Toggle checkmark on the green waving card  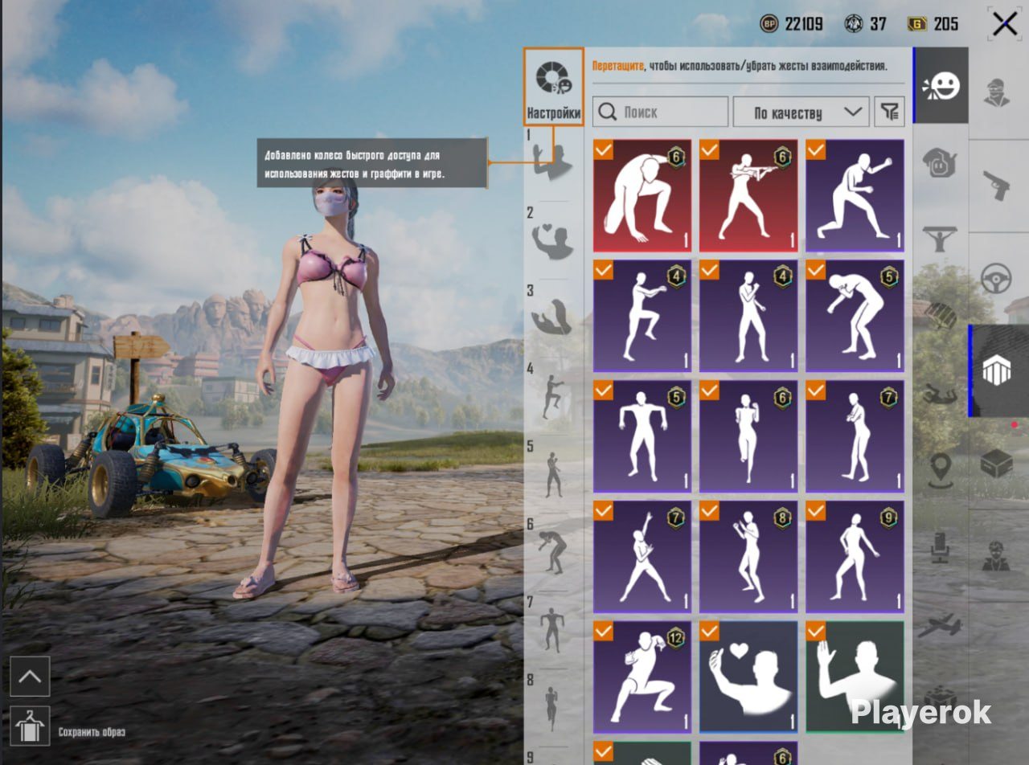click(816, 632)
